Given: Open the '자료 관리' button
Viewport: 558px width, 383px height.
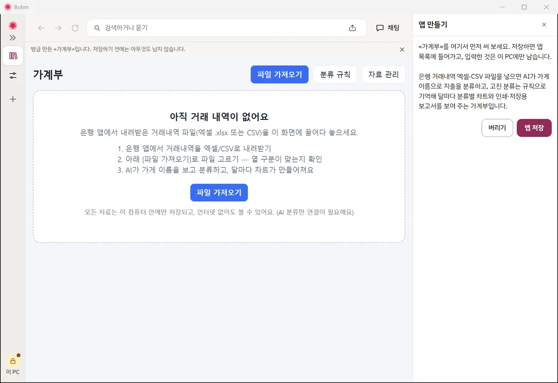Looking at the screenshot, I should (384, 74).
